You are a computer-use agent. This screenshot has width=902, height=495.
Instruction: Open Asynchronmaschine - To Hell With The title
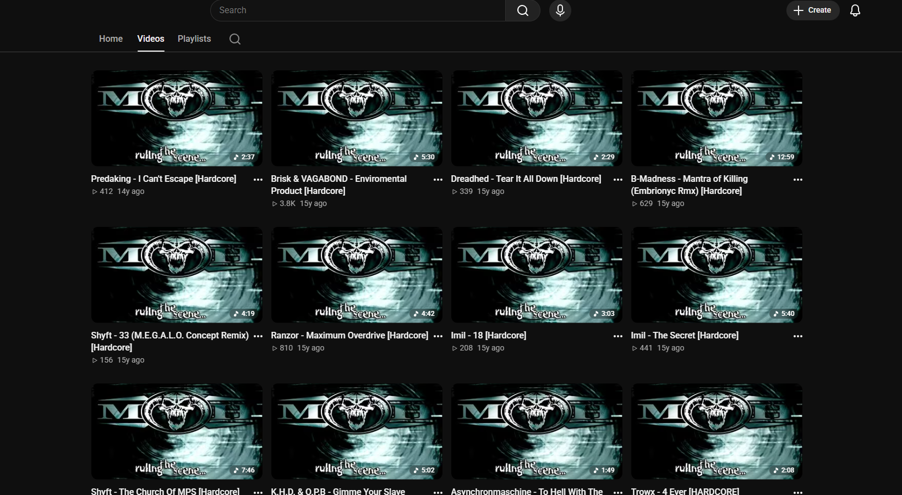527,491
